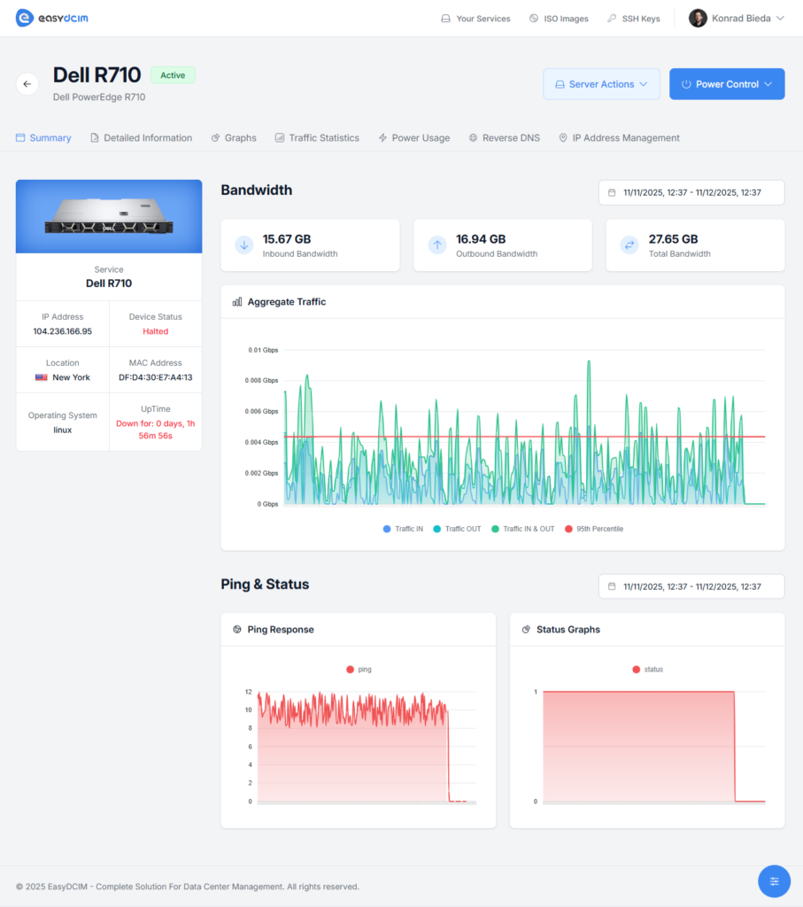This screenshot has height=907, width=803.
Task: Click the Dell R710 server thumbnail image
Action: tap(108, 215)
